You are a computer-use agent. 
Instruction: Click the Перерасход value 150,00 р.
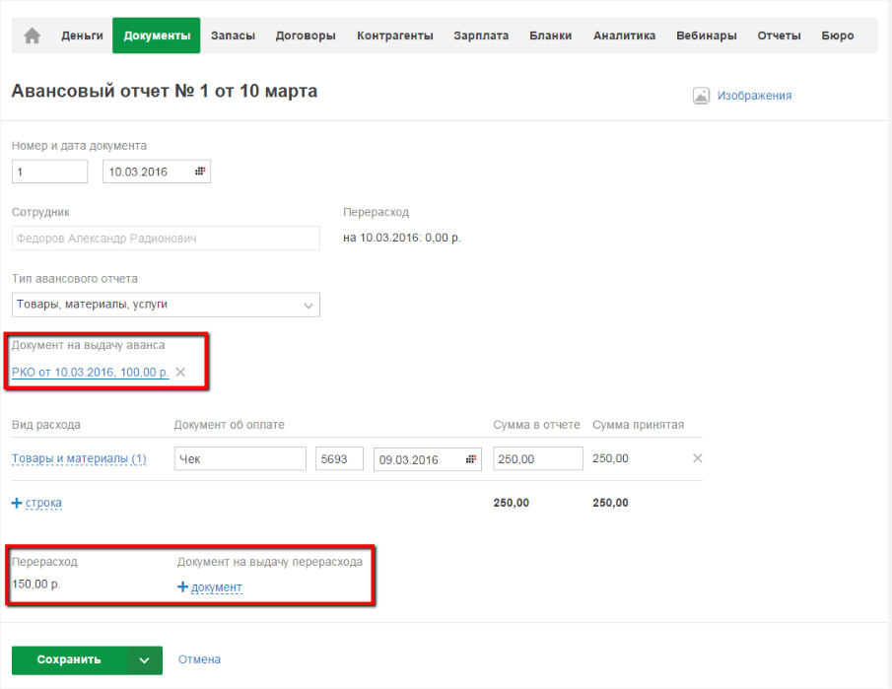point(35,585)
